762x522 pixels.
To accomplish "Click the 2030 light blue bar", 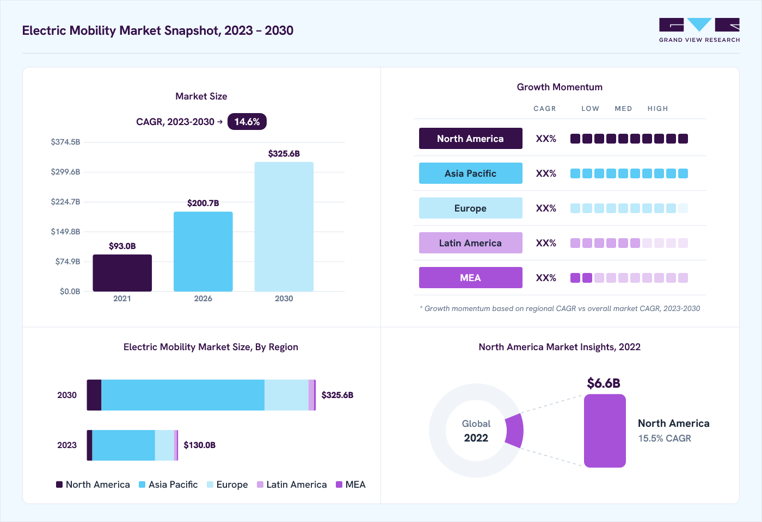I will [x=284, y=227].
